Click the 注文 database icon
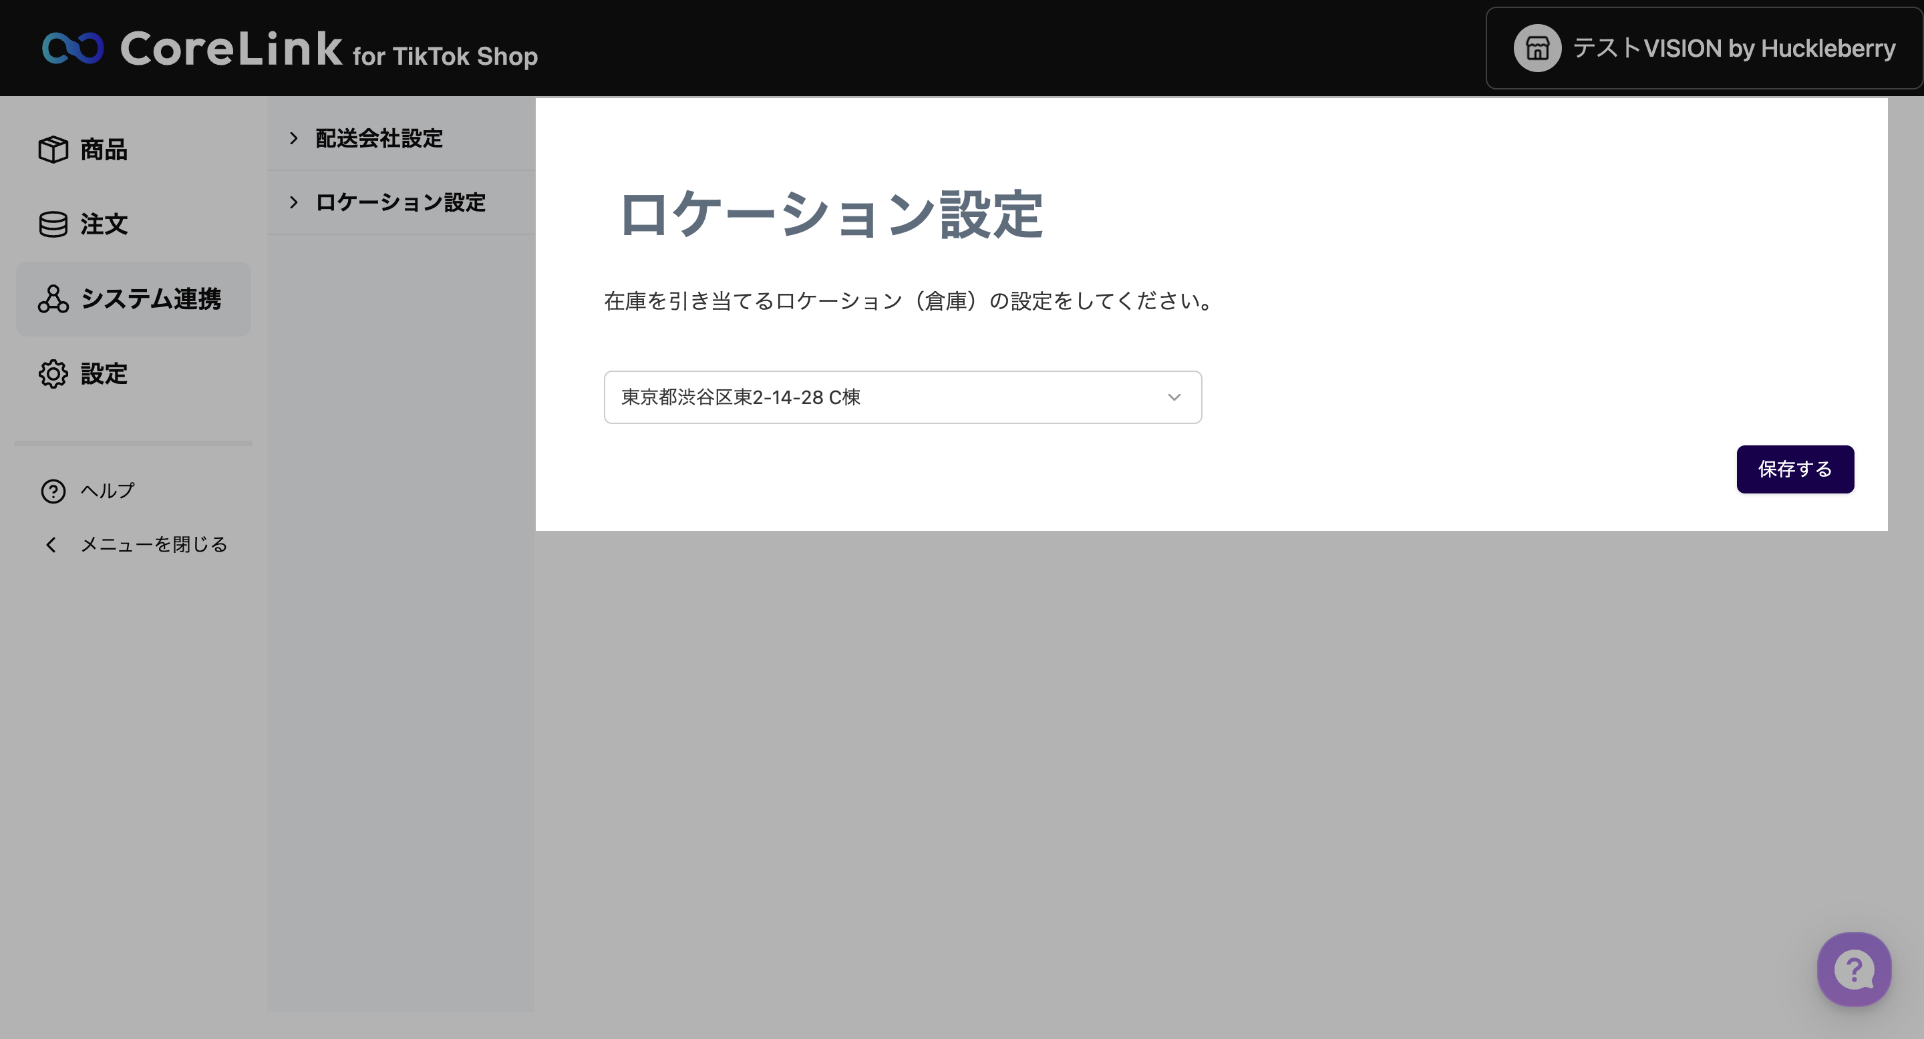Screen dimensions: 1924x1039 [53, 224]
